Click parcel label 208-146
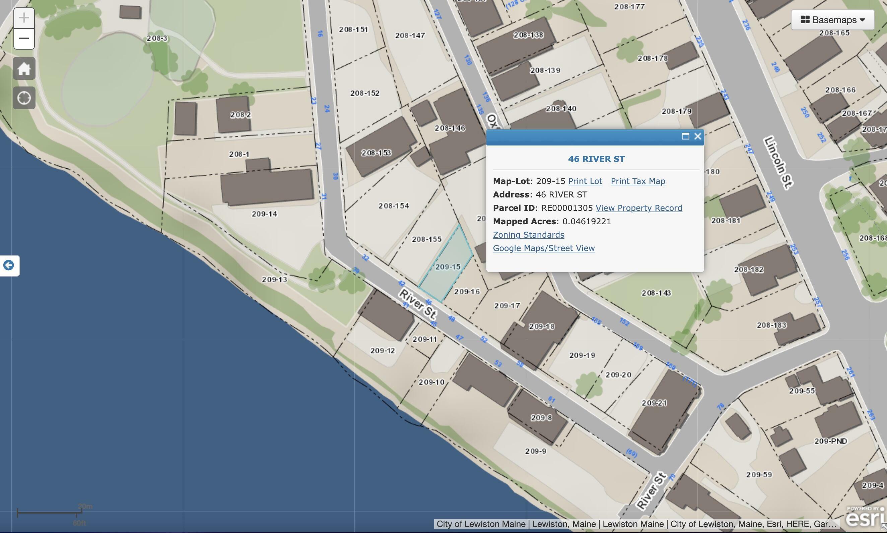 coord(450,128)
